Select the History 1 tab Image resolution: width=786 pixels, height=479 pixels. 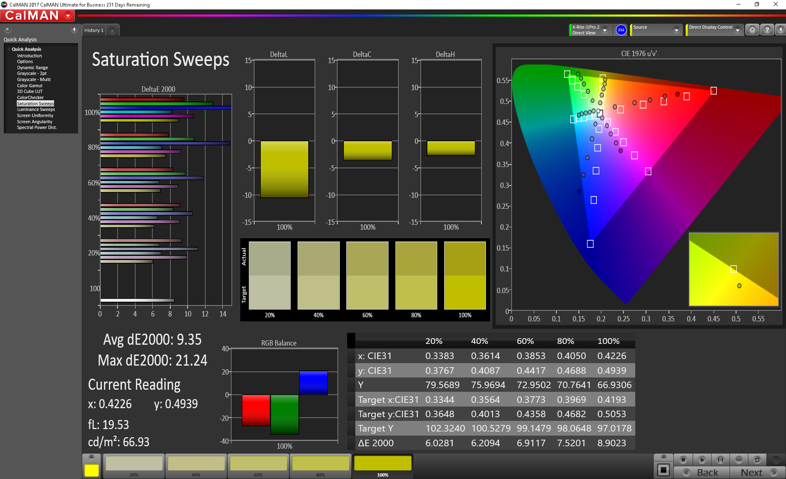94,30
